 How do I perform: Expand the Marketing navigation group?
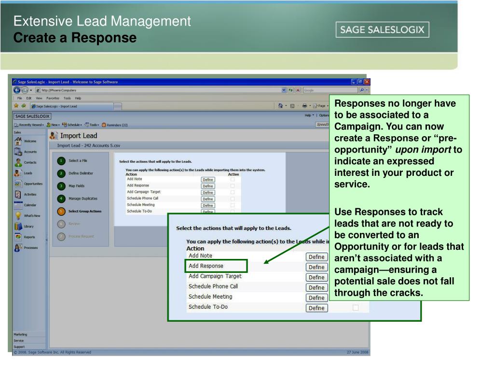(x=29, y=334)
